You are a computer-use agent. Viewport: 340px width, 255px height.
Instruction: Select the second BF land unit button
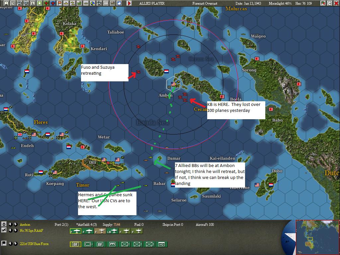[100, 244]
